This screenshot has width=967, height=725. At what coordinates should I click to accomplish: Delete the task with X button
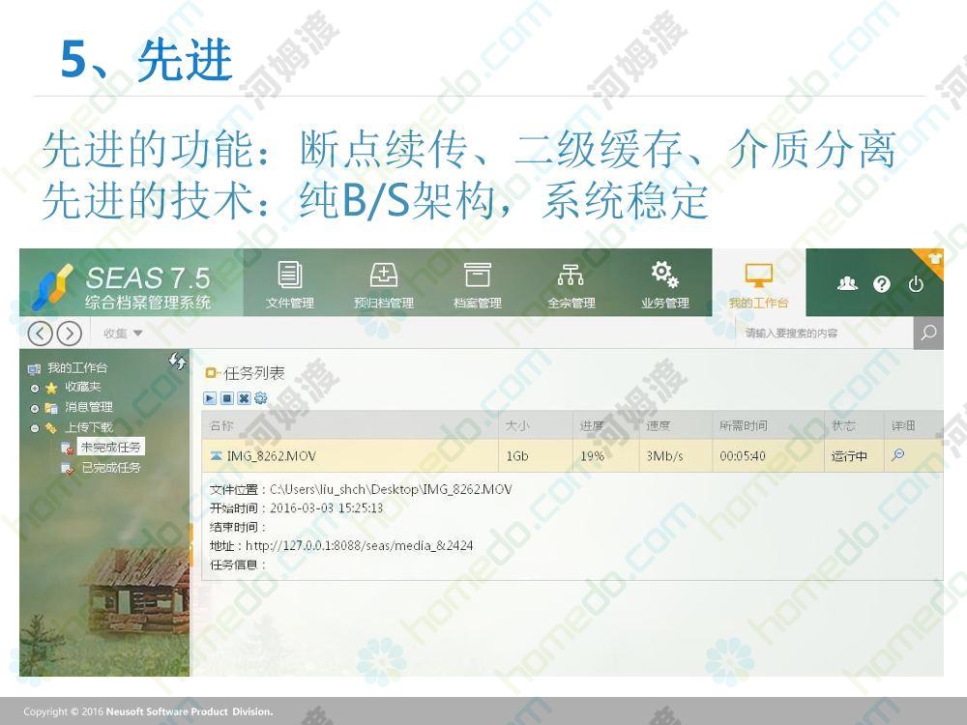(x=244, y=398)
